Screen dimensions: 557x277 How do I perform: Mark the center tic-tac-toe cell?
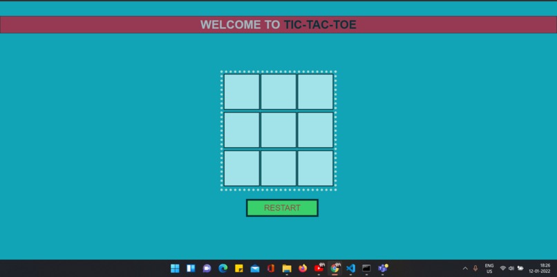coord(278,130)
